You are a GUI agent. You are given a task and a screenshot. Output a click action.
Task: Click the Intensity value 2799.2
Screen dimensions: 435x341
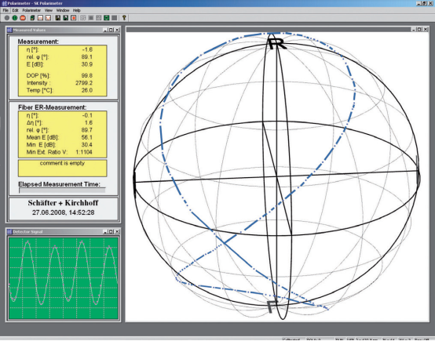point(84,83)
